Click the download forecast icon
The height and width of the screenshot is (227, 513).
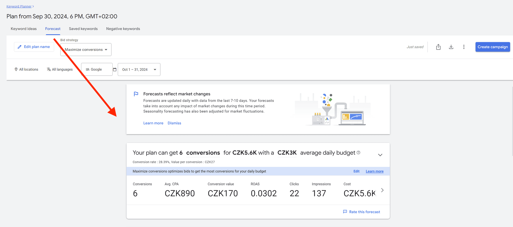click(451, 47)
